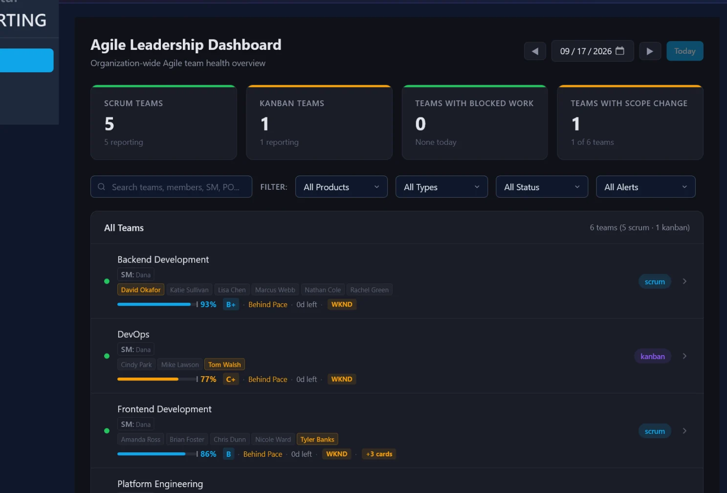This screenshot has width=727, height=493.
Task: Select Teams With Scope Change card
Action: (x=630, y=122)
